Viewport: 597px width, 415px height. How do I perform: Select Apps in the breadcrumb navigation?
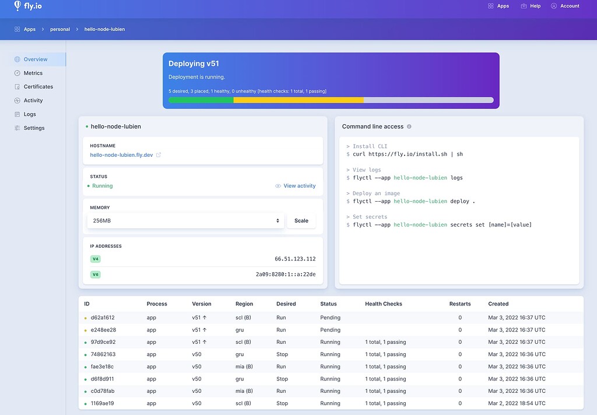pyautogui.click(x=29, y=29)
